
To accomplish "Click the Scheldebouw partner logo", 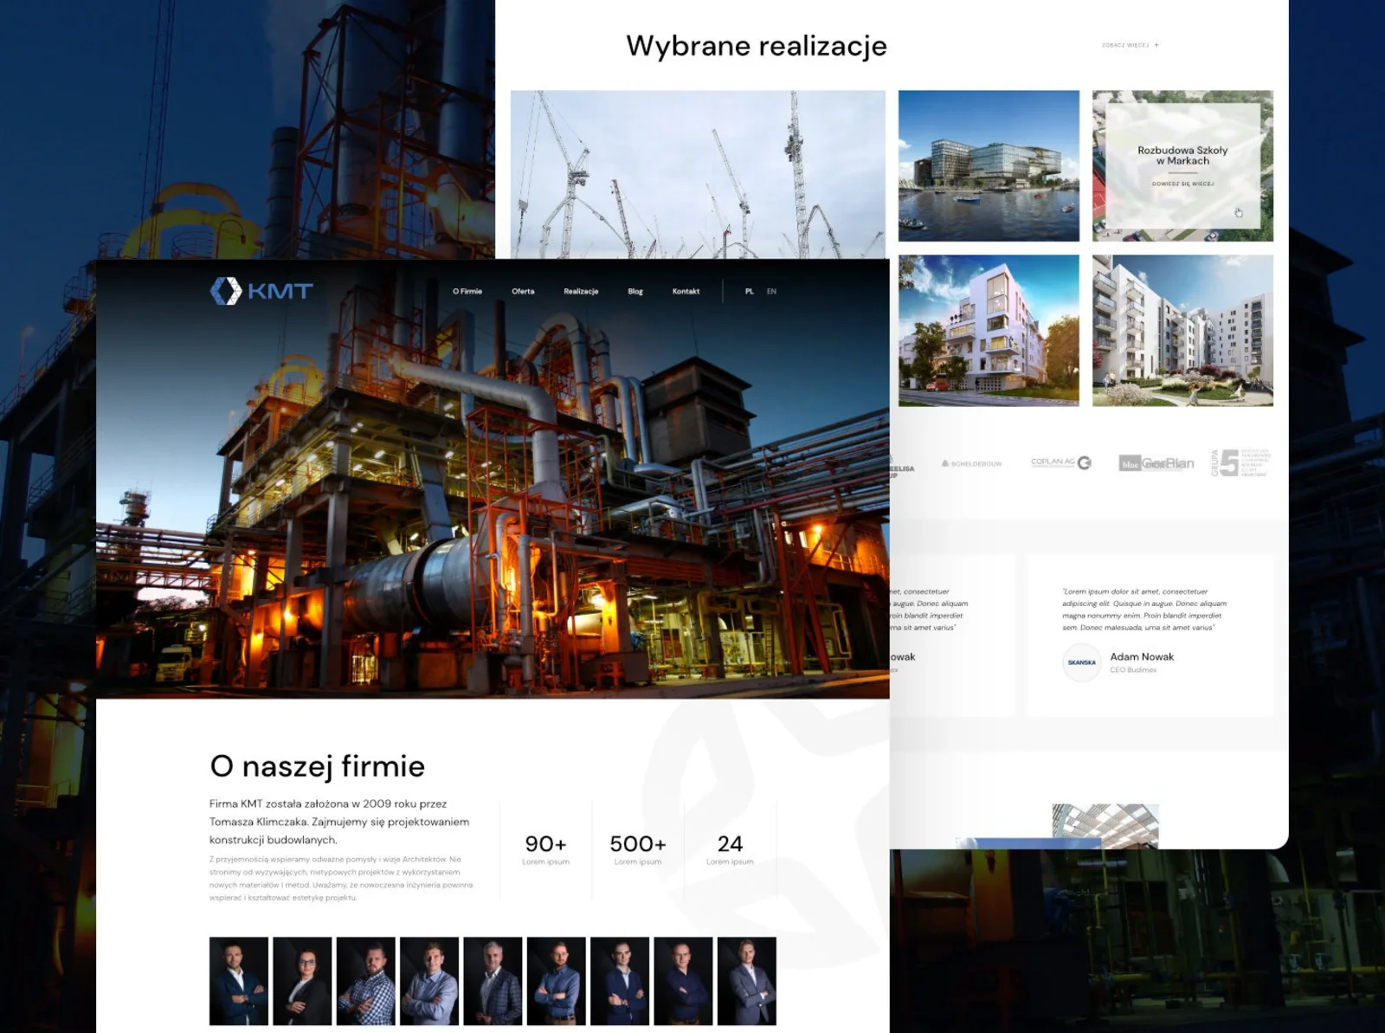I will tap(971, 464).
